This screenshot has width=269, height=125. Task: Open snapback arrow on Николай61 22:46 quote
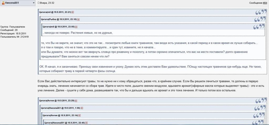pos(86,123)
